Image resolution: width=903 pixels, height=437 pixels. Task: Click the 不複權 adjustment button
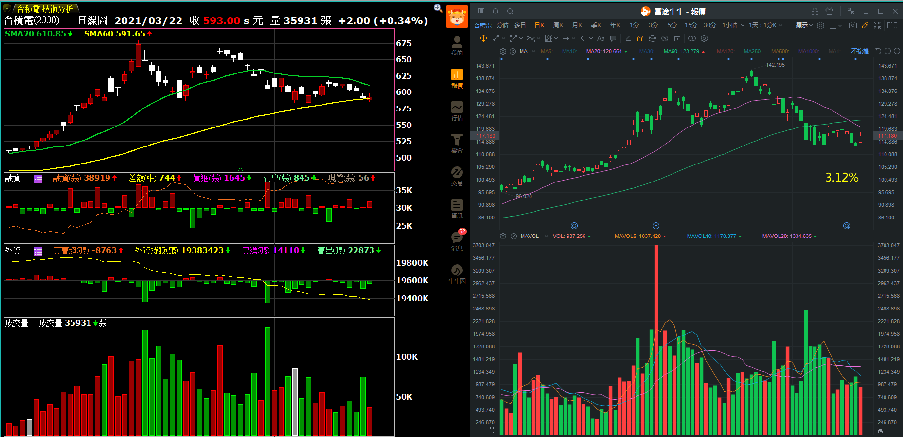860,51
